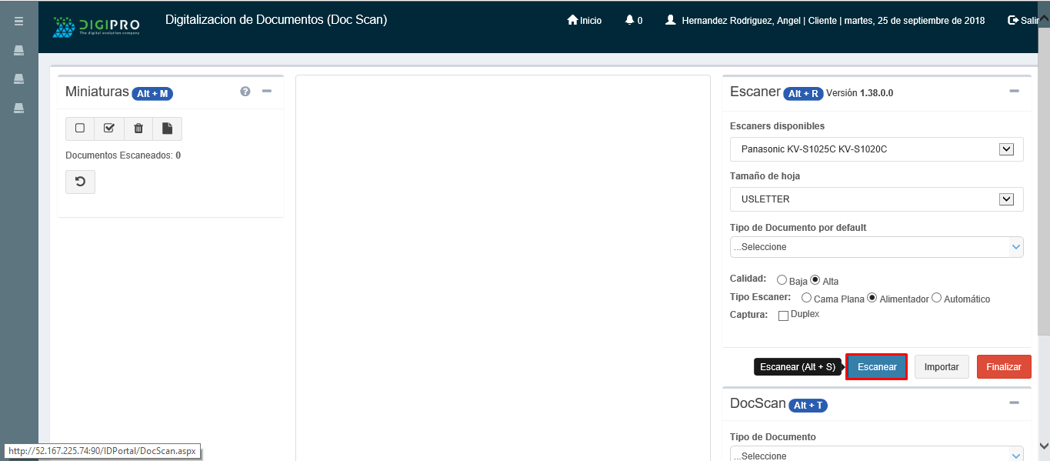Enable the Duplex capture checkbox
This screenshot has height=461, width=1050.
tap(783, 316)
